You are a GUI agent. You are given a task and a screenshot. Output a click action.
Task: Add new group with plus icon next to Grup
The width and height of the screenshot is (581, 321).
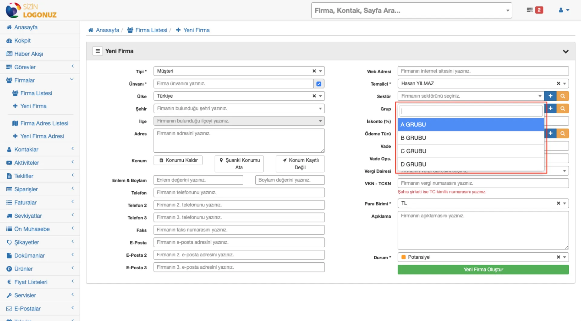click(550, 108)
